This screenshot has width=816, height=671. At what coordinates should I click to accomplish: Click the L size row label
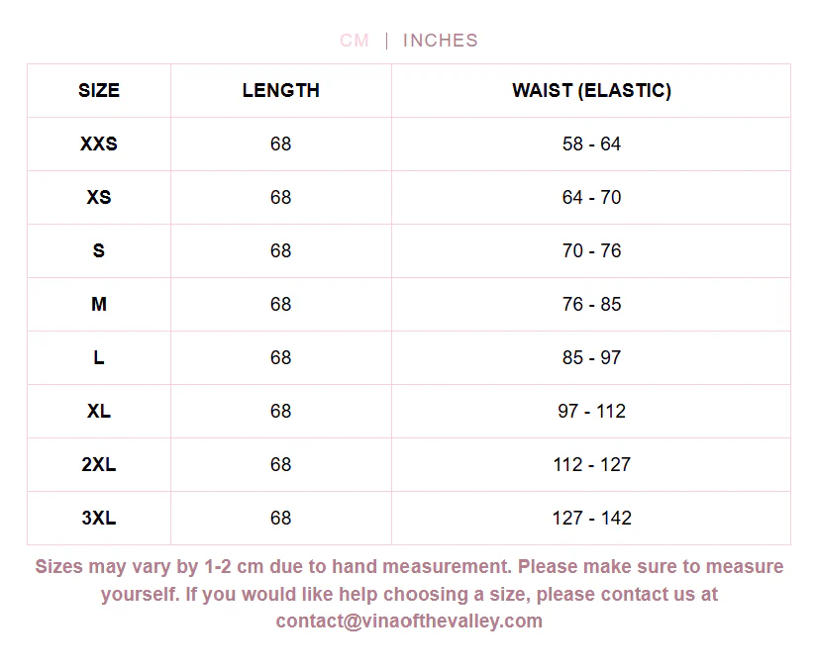click(99, 358)
